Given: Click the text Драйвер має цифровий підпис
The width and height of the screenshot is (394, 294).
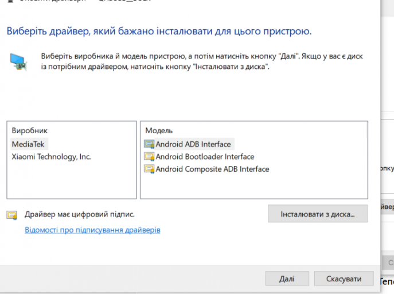Looking at the screenshot, I should click(x=79, y=214).
